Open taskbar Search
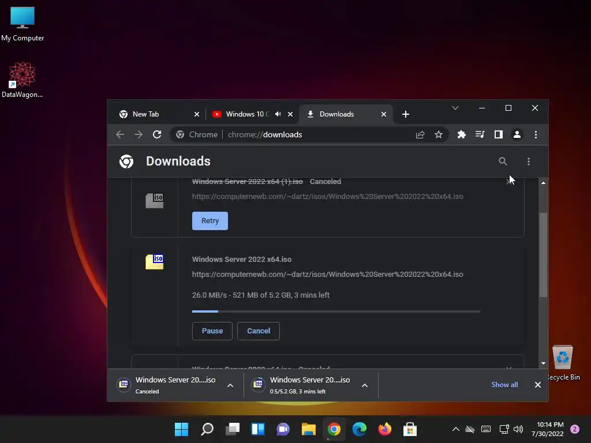 pyautogui.click(x=207, y=429)
